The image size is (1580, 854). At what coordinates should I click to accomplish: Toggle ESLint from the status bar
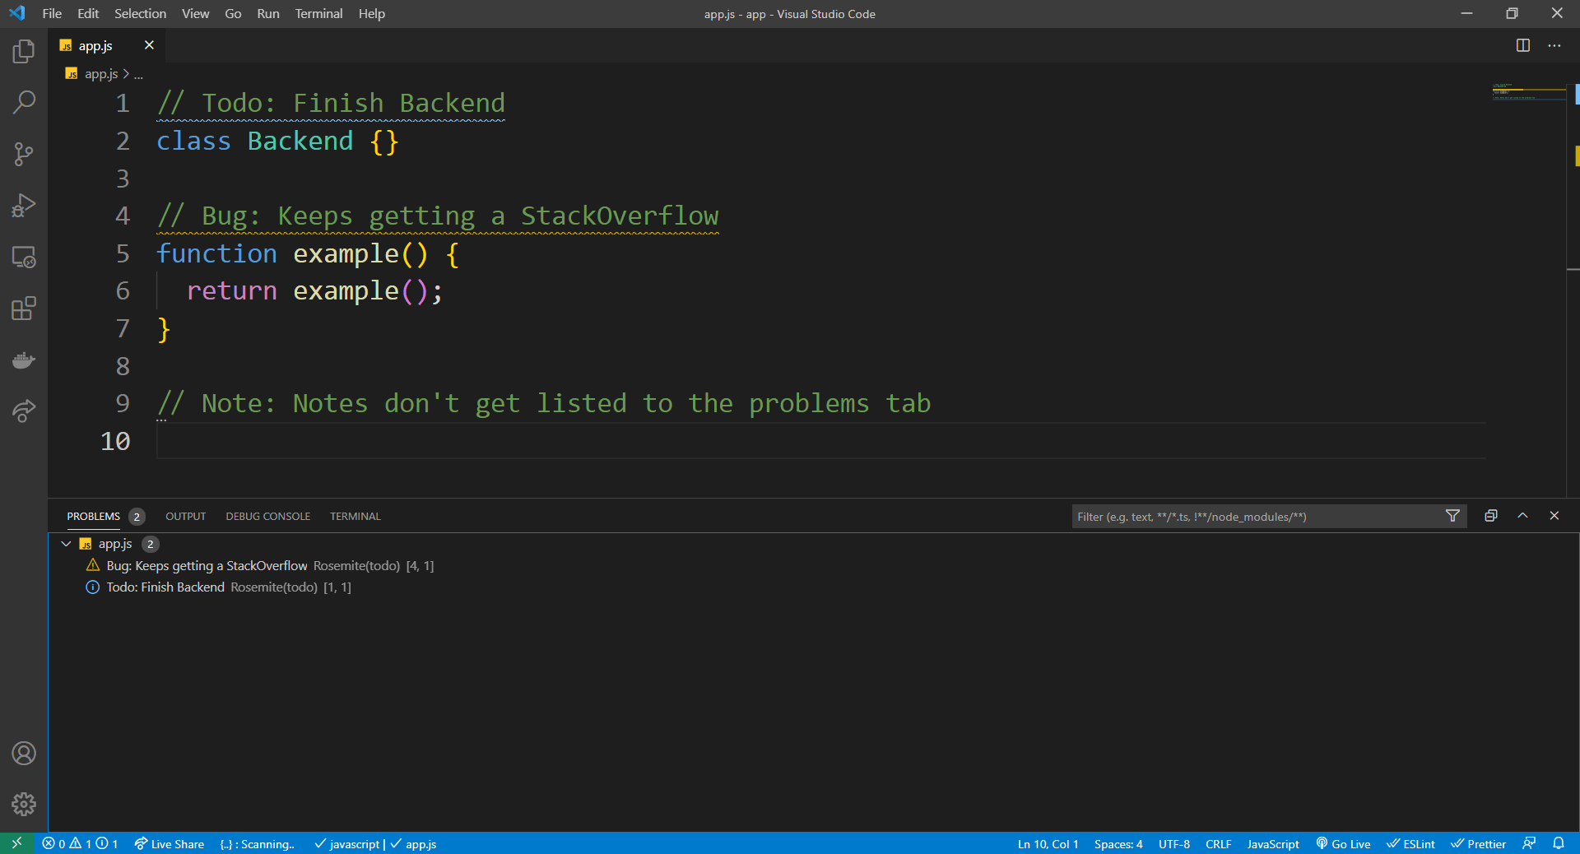pos(1410,843)
